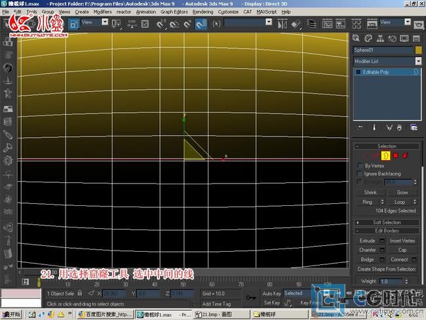This screenshot has height=320, width=426.
Task: Click the Ring spinner arrows
Action: point(382,202)
